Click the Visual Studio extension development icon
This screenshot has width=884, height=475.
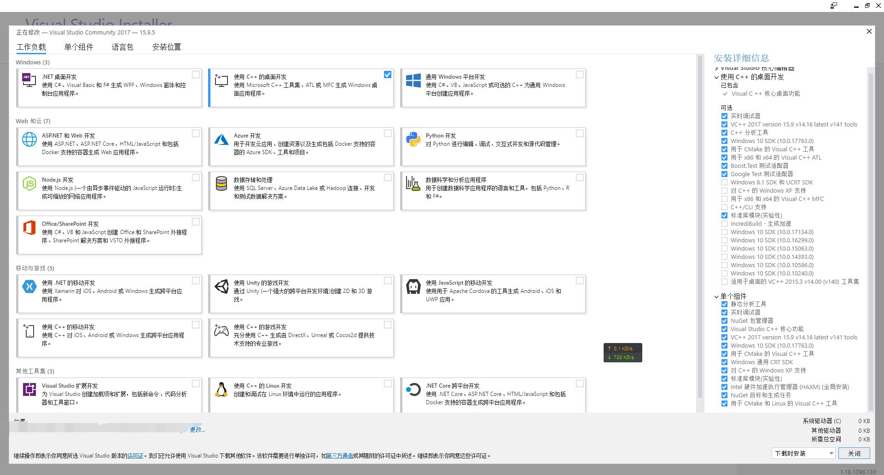(29, 389)
